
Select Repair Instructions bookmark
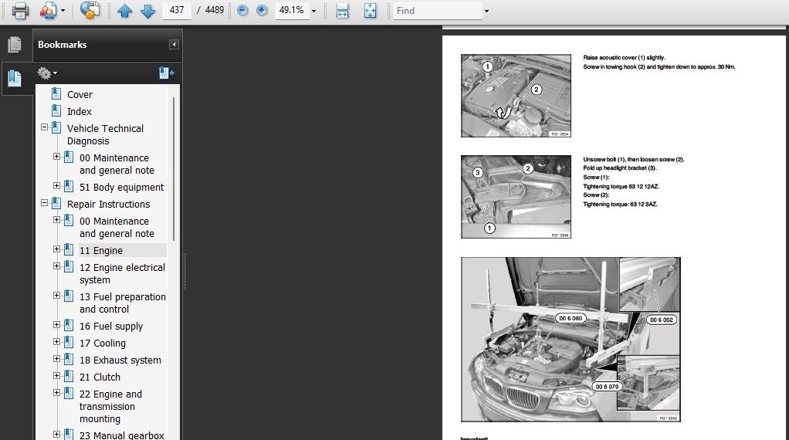(108, 204)
